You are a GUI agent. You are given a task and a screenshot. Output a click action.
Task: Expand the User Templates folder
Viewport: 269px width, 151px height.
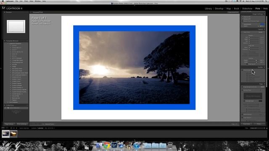tap(8, 102)
